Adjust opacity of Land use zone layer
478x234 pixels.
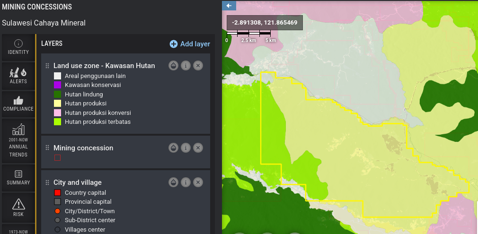point(174,66)
